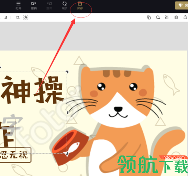
Task: Toggle the lock on selected element
Action: 185,17
